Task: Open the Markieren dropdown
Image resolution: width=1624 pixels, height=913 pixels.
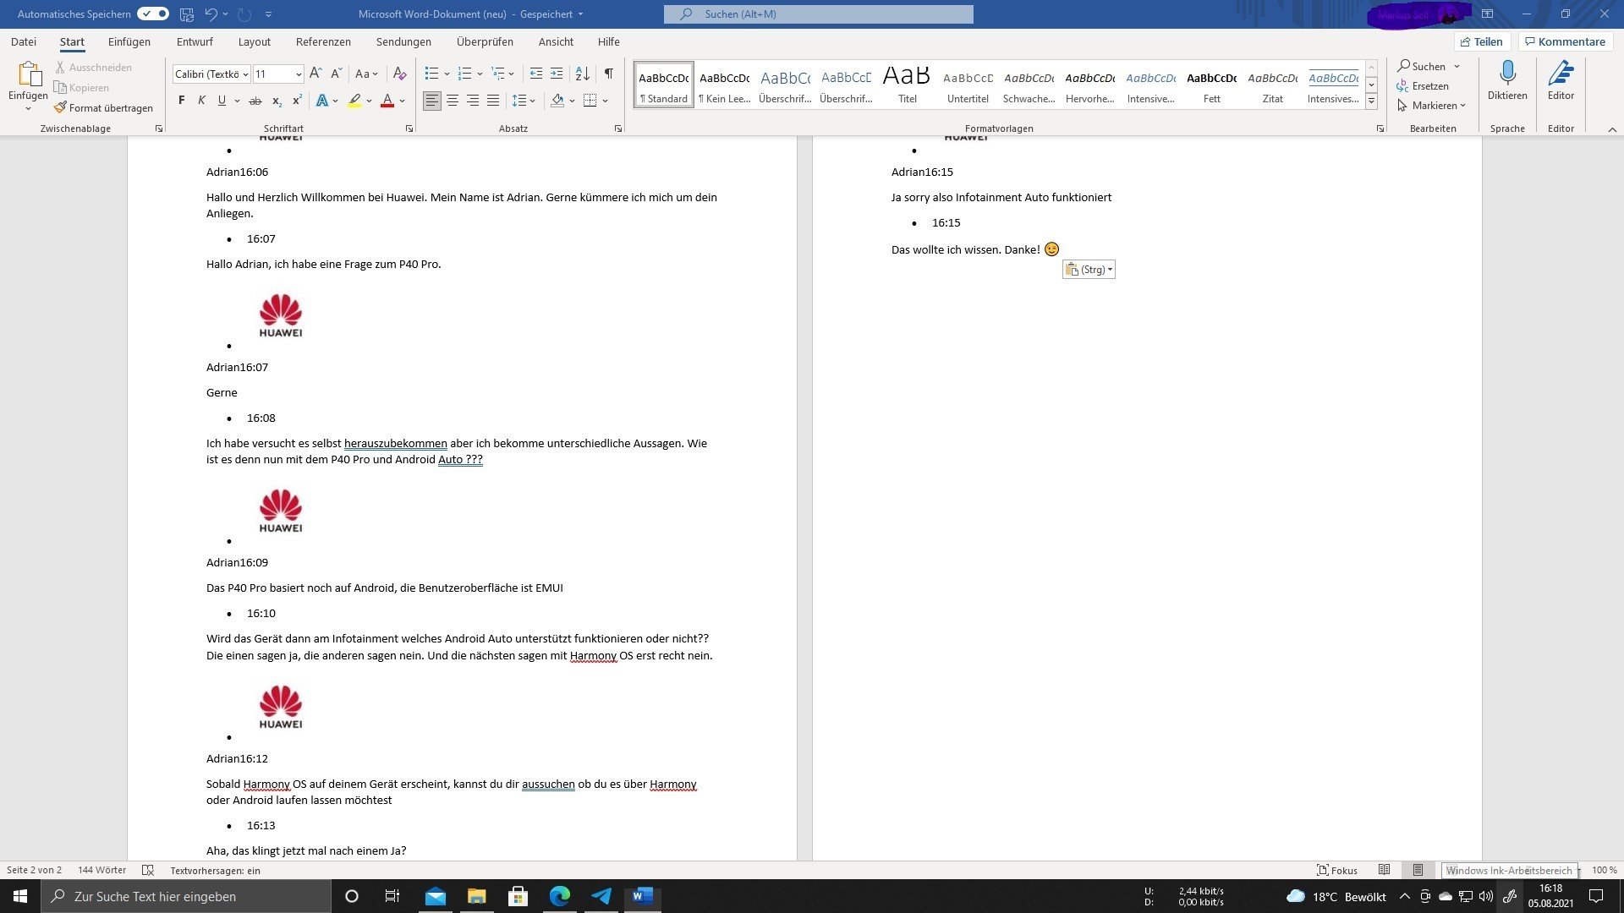Action: click(1431, 106)
